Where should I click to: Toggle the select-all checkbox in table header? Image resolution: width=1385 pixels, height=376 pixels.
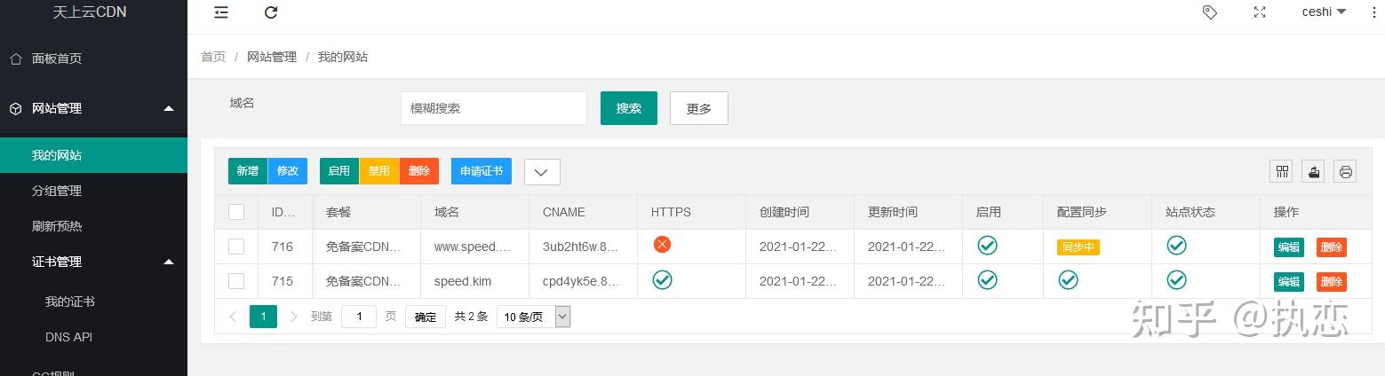pyautogui.click(x=236, y=212)
